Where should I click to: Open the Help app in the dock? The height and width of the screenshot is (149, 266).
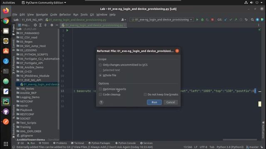point(6,61)
